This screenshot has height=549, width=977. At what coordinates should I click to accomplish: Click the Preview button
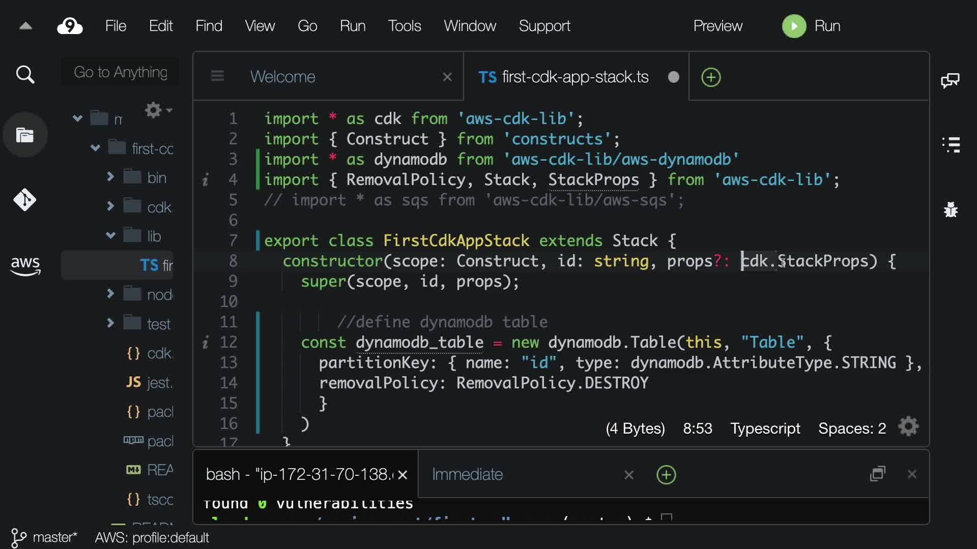[x=717, y=26]
